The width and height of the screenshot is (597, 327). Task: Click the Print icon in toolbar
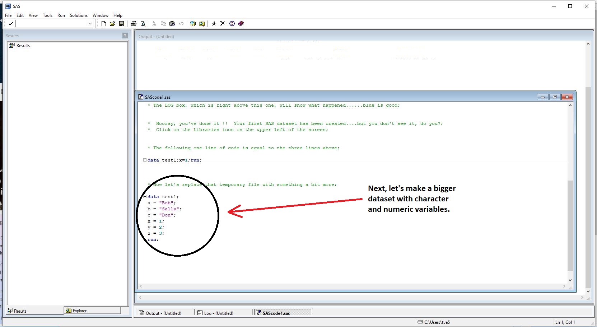(x=134, y=24)
